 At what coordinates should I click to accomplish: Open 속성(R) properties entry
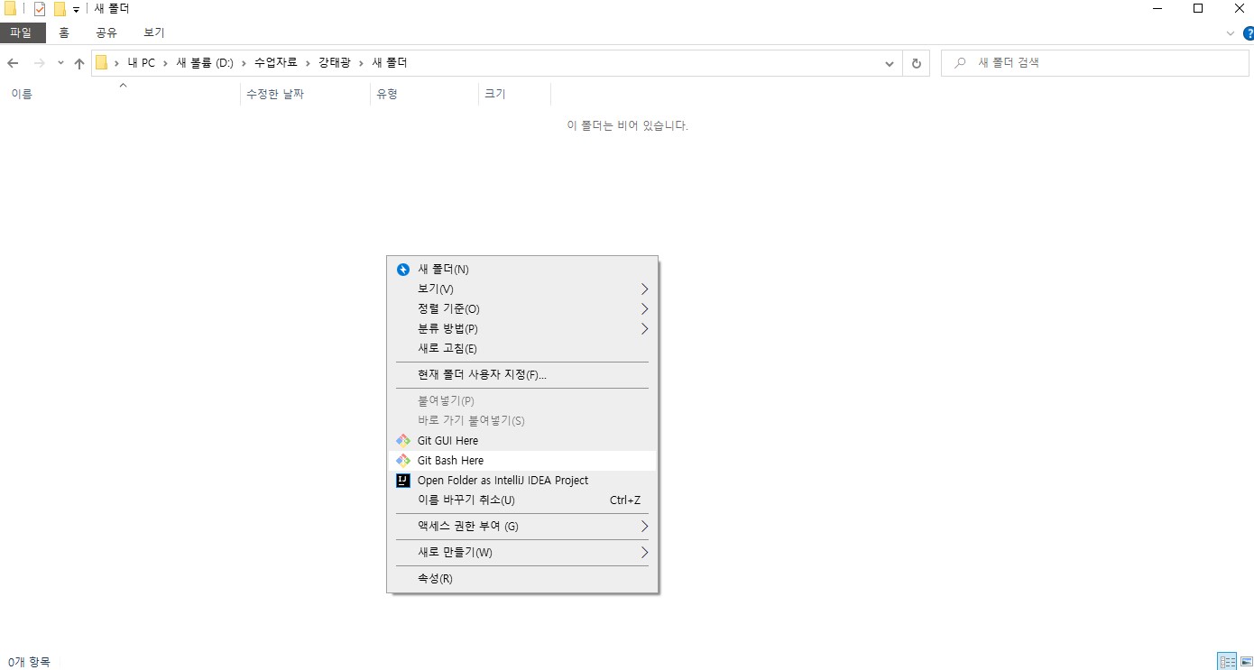point(522,578)
